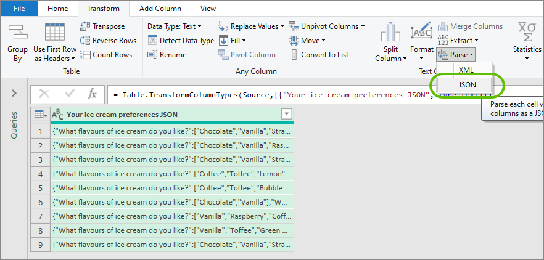Click the Fill command icon
The image size is (544, 260).
tap(223, 41)
